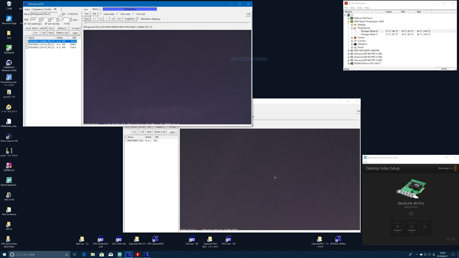Click the re-read button in UFOCaptureHD2
This screenshot has width=459, height=258.
click(75, 28)
